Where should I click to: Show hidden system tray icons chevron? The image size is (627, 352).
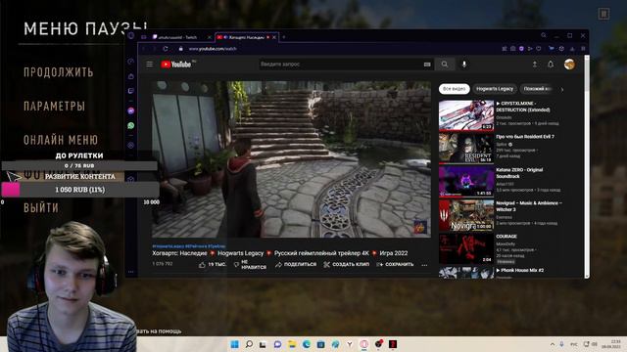coord(553,344)
